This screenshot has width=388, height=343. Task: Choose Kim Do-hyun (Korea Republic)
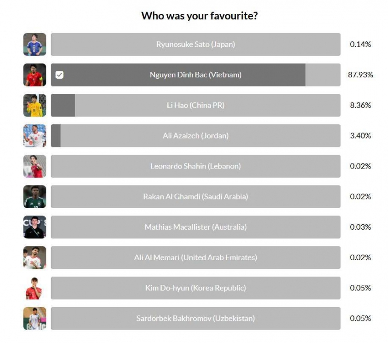click(x=195, y=288)
